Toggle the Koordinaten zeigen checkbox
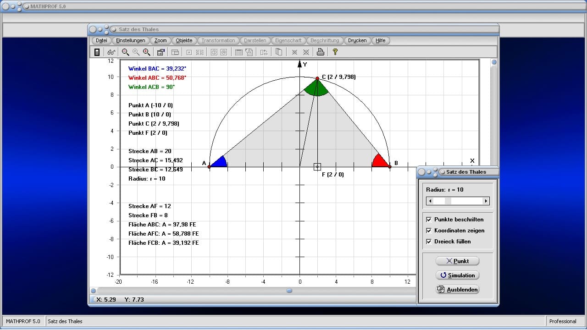Image resolution: width=587 pixels, height=330 pixels. (429, 231)
